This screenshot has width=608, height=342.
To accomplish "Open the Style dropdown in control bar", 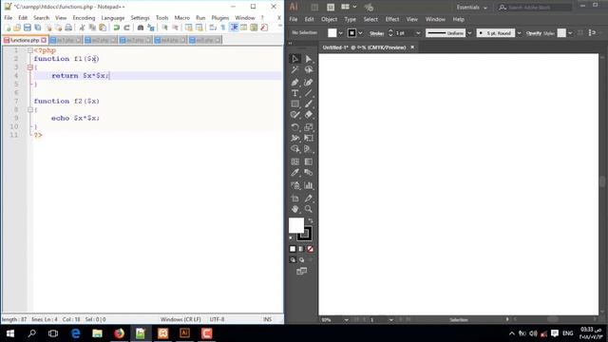I will click(570, 33).
